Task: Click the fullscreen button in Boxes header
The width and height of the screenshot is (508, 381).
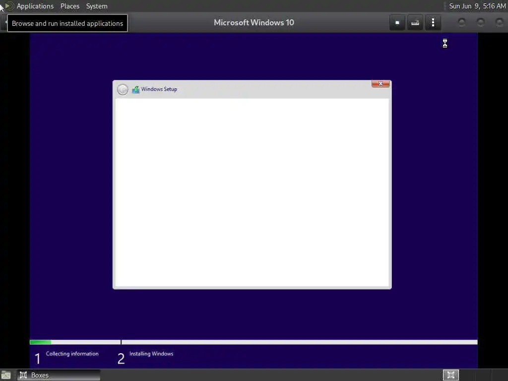Action: pos(397,23)
